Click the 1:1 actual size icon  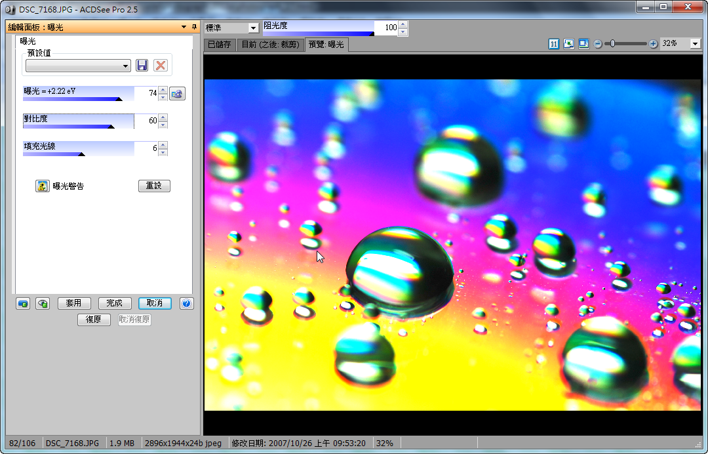point(554,44)
